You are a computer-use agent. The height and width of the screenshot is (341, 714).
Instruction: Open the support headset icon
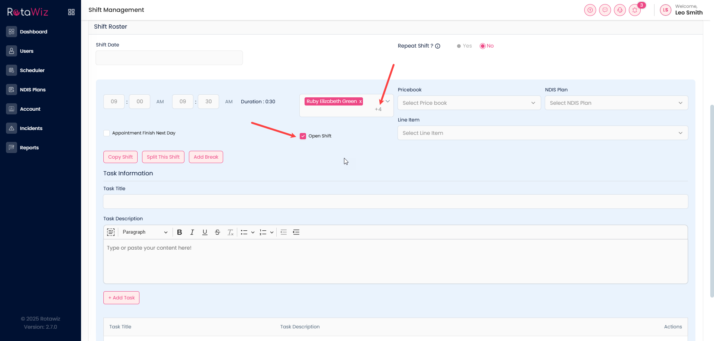(620, 10)
